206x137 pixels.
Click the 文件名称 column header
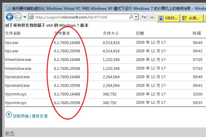click(13, 34)
